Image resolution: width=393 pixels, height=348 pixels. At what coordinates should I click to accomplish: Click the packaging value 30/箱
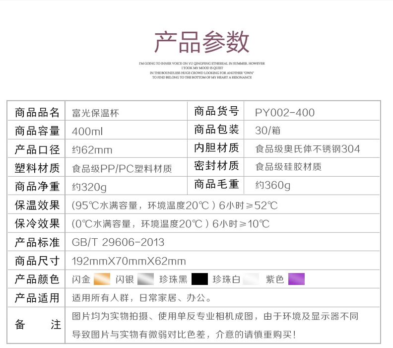(267, 131)
